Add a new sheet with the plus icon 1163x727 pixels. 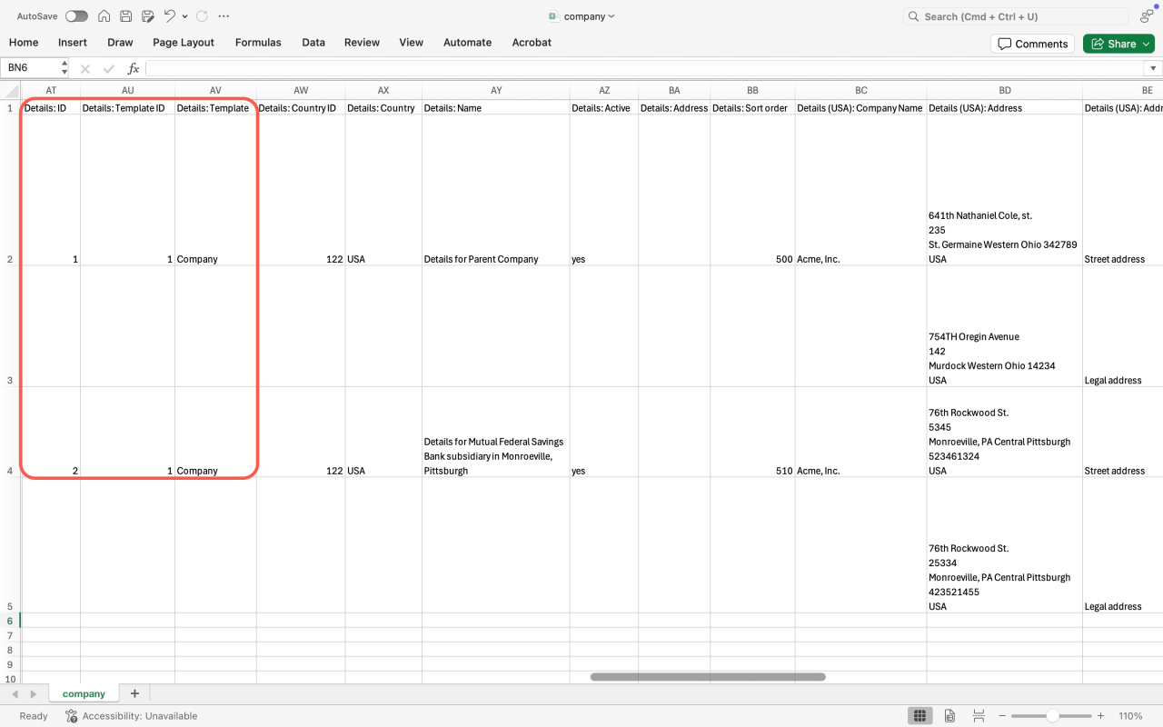click(x=134, y=693)
